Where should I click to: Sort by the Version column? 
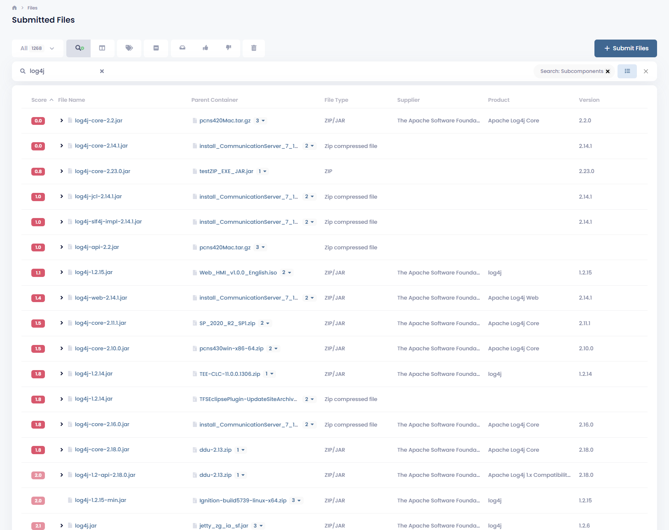coord(589,100)
